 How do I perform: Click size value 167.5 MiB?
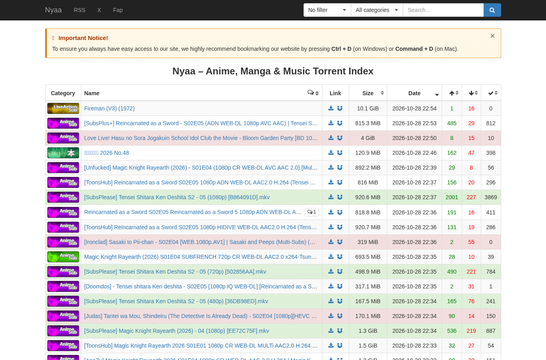tap(368, 301)
